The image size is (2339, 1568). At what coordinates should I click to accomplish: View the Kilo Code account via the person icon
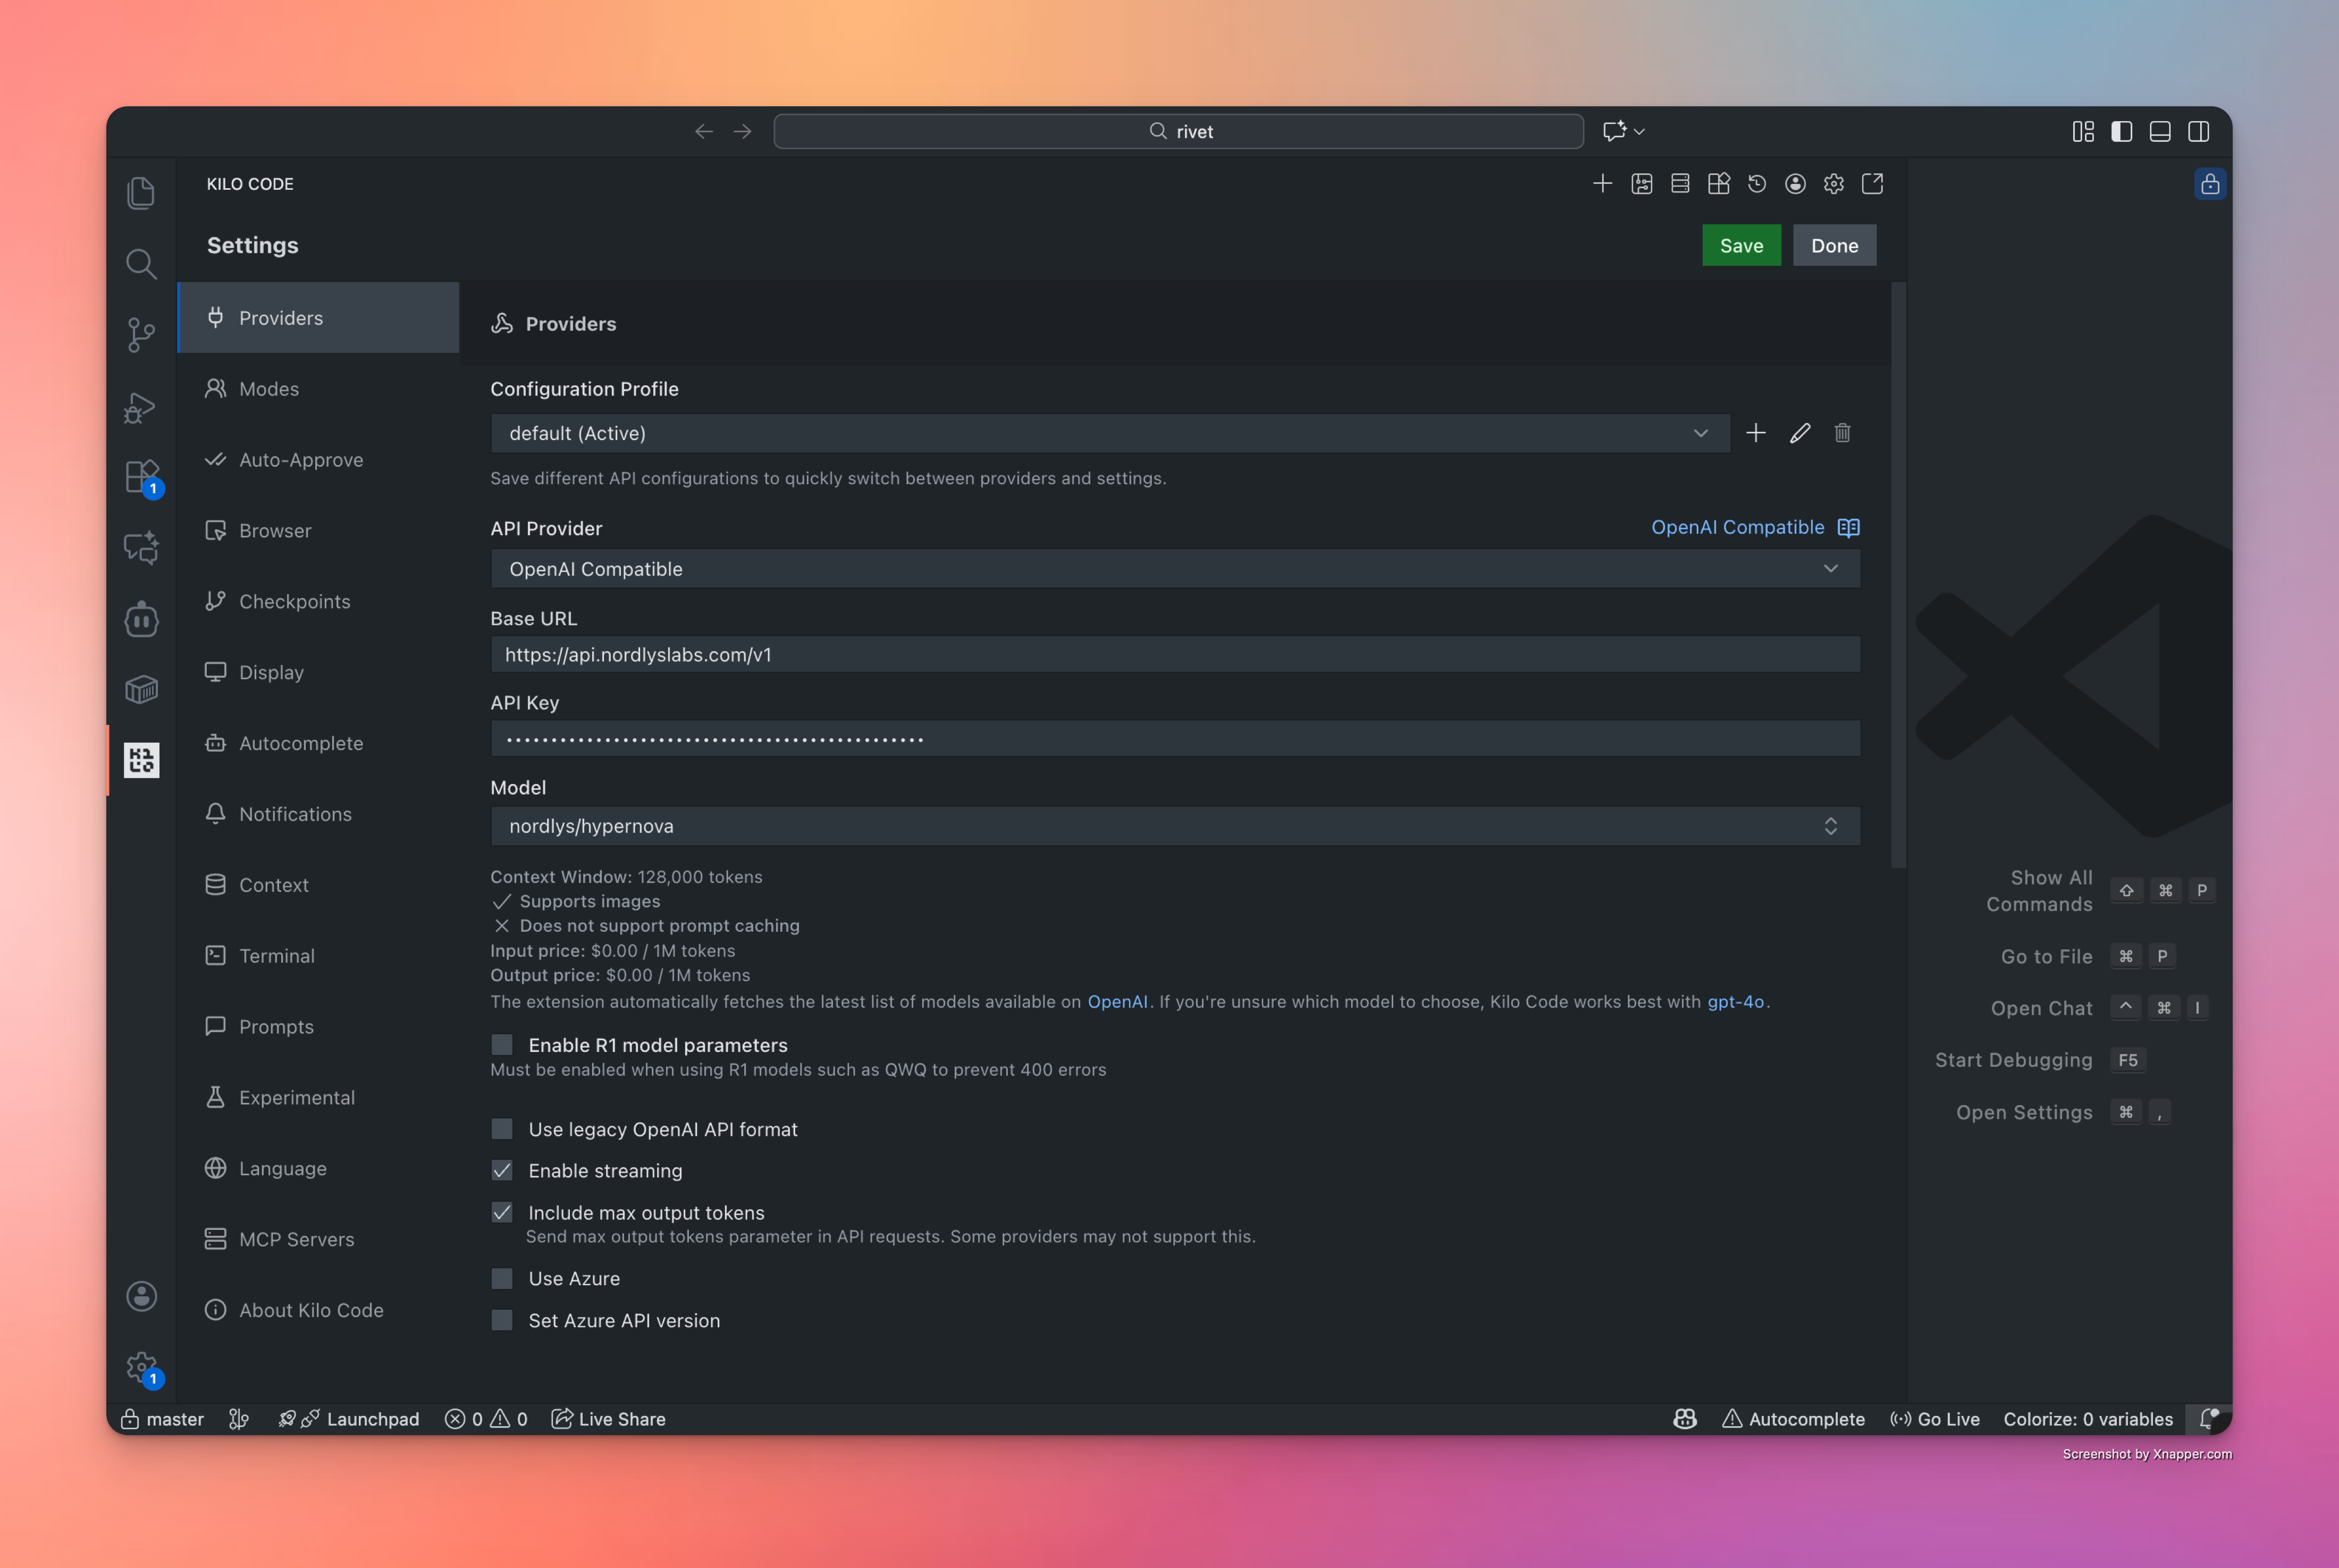1795,183
